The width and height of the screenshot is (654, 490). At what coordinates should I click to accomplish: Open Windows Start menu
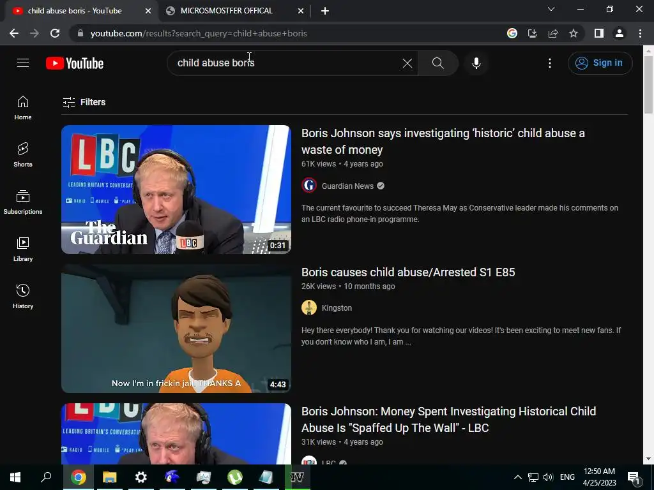pos(15,477)
